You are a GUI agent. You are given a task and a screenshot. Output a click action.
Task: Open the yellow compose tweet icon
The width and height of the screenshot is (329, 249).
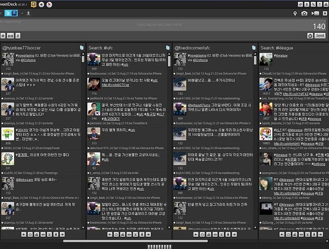point(33,5)
